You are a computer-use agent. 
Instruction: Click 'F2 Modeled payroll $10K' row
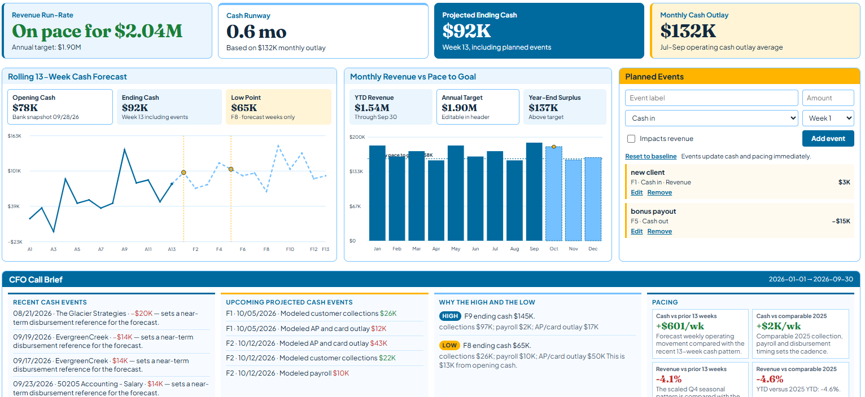click(324, 373)
